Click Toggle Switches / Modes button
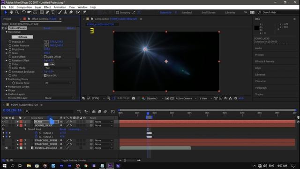 (74, 160)
